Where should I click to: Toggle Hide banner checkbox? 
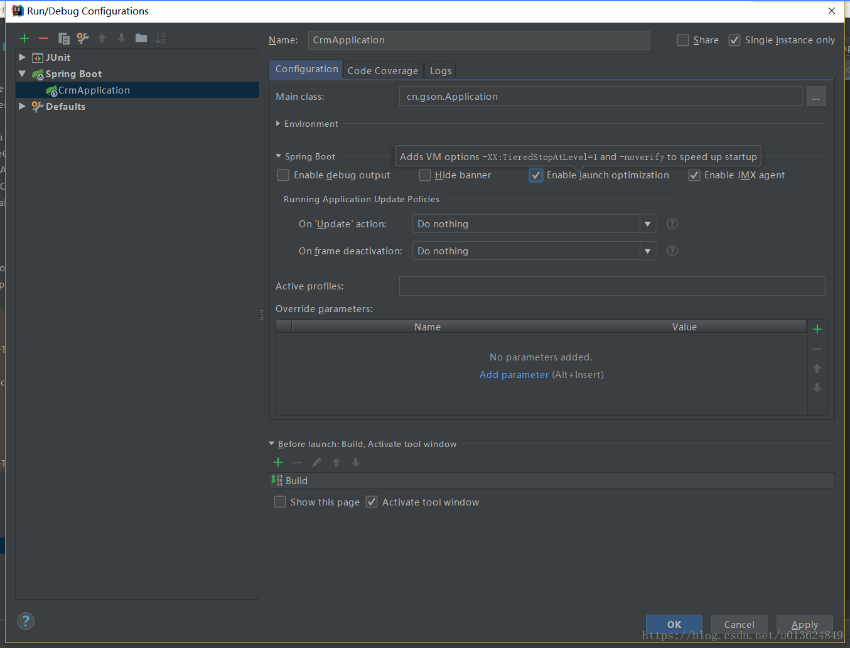tap(425, 175)
